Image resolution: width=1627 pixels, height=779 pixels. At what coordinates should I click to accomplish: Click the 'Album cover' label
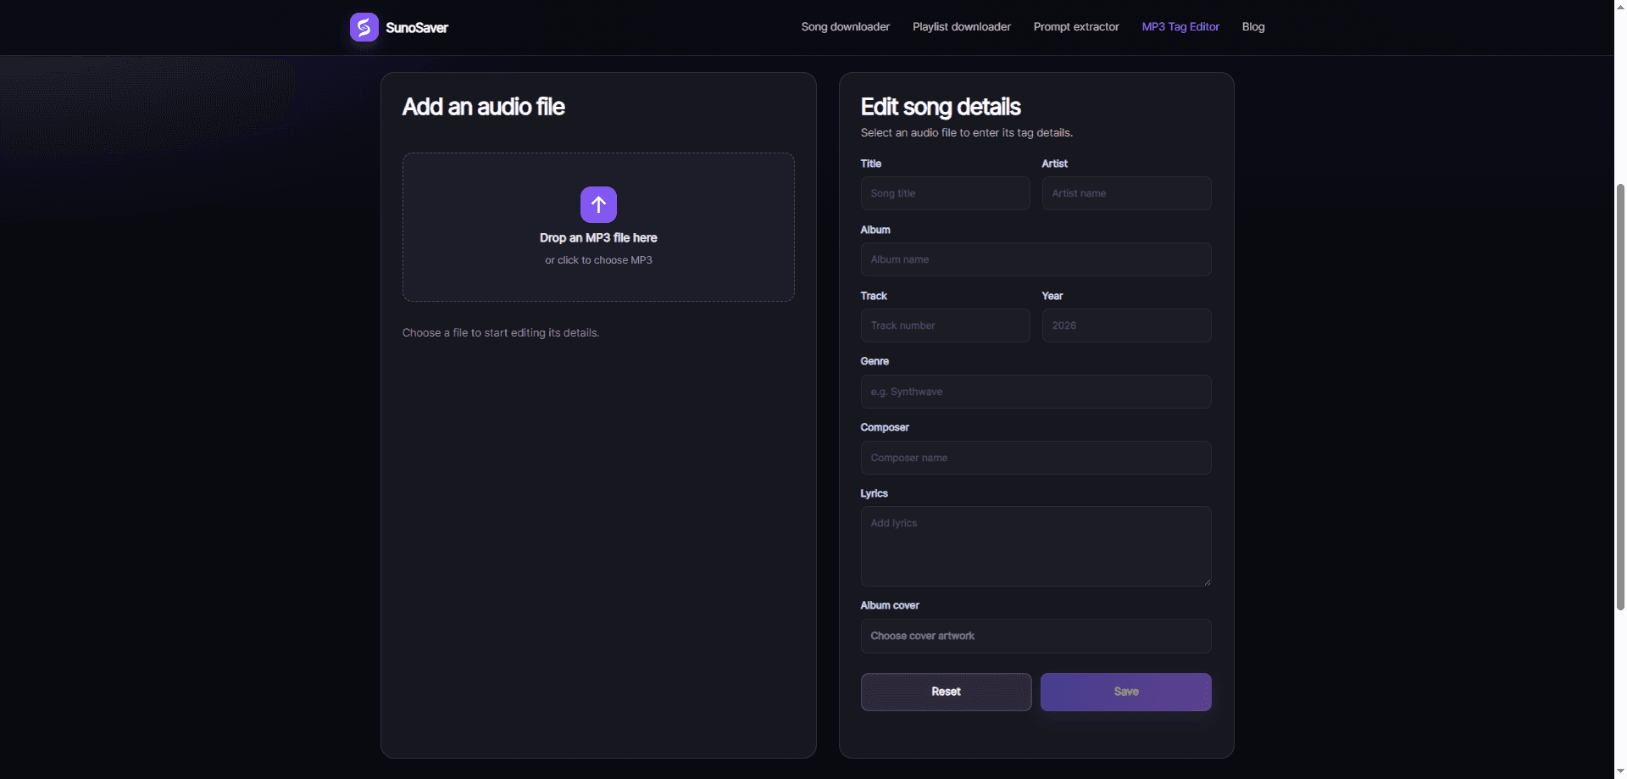tap(890, 605)
